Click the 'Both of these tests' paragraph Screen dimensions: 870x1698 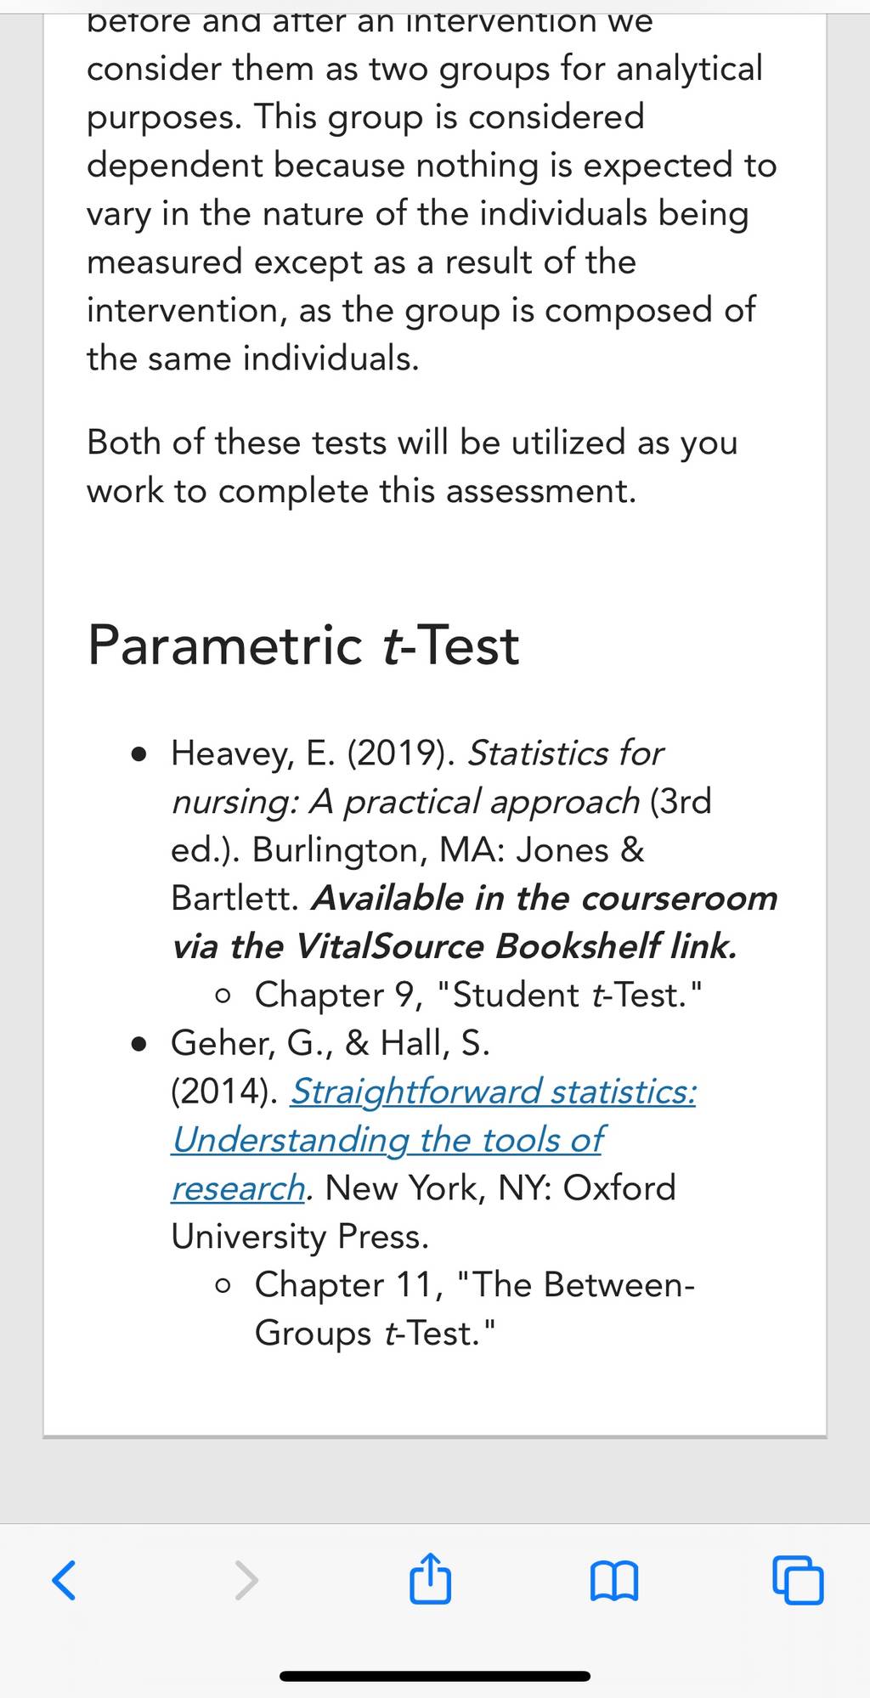click(412, 466)
